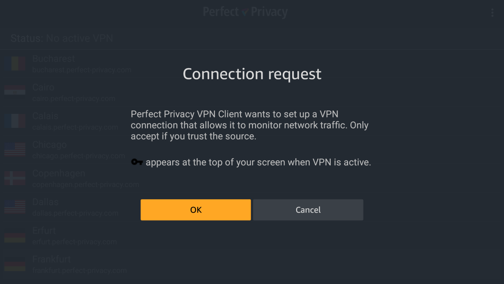Select the French flag for Calais

(15, 121)
